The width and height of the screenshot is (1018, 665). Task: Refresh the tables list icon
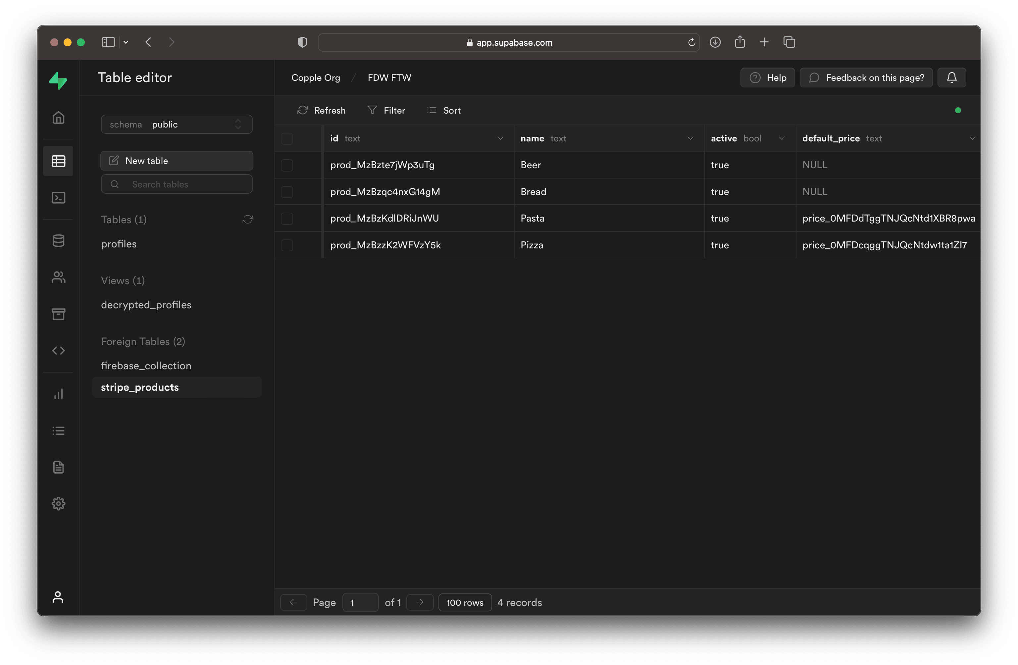pos(247,219)
